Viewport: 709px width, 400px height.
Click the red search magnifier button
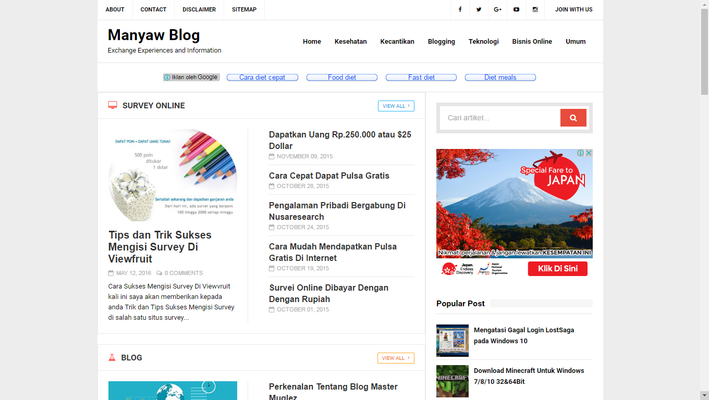tap(573, 118)
